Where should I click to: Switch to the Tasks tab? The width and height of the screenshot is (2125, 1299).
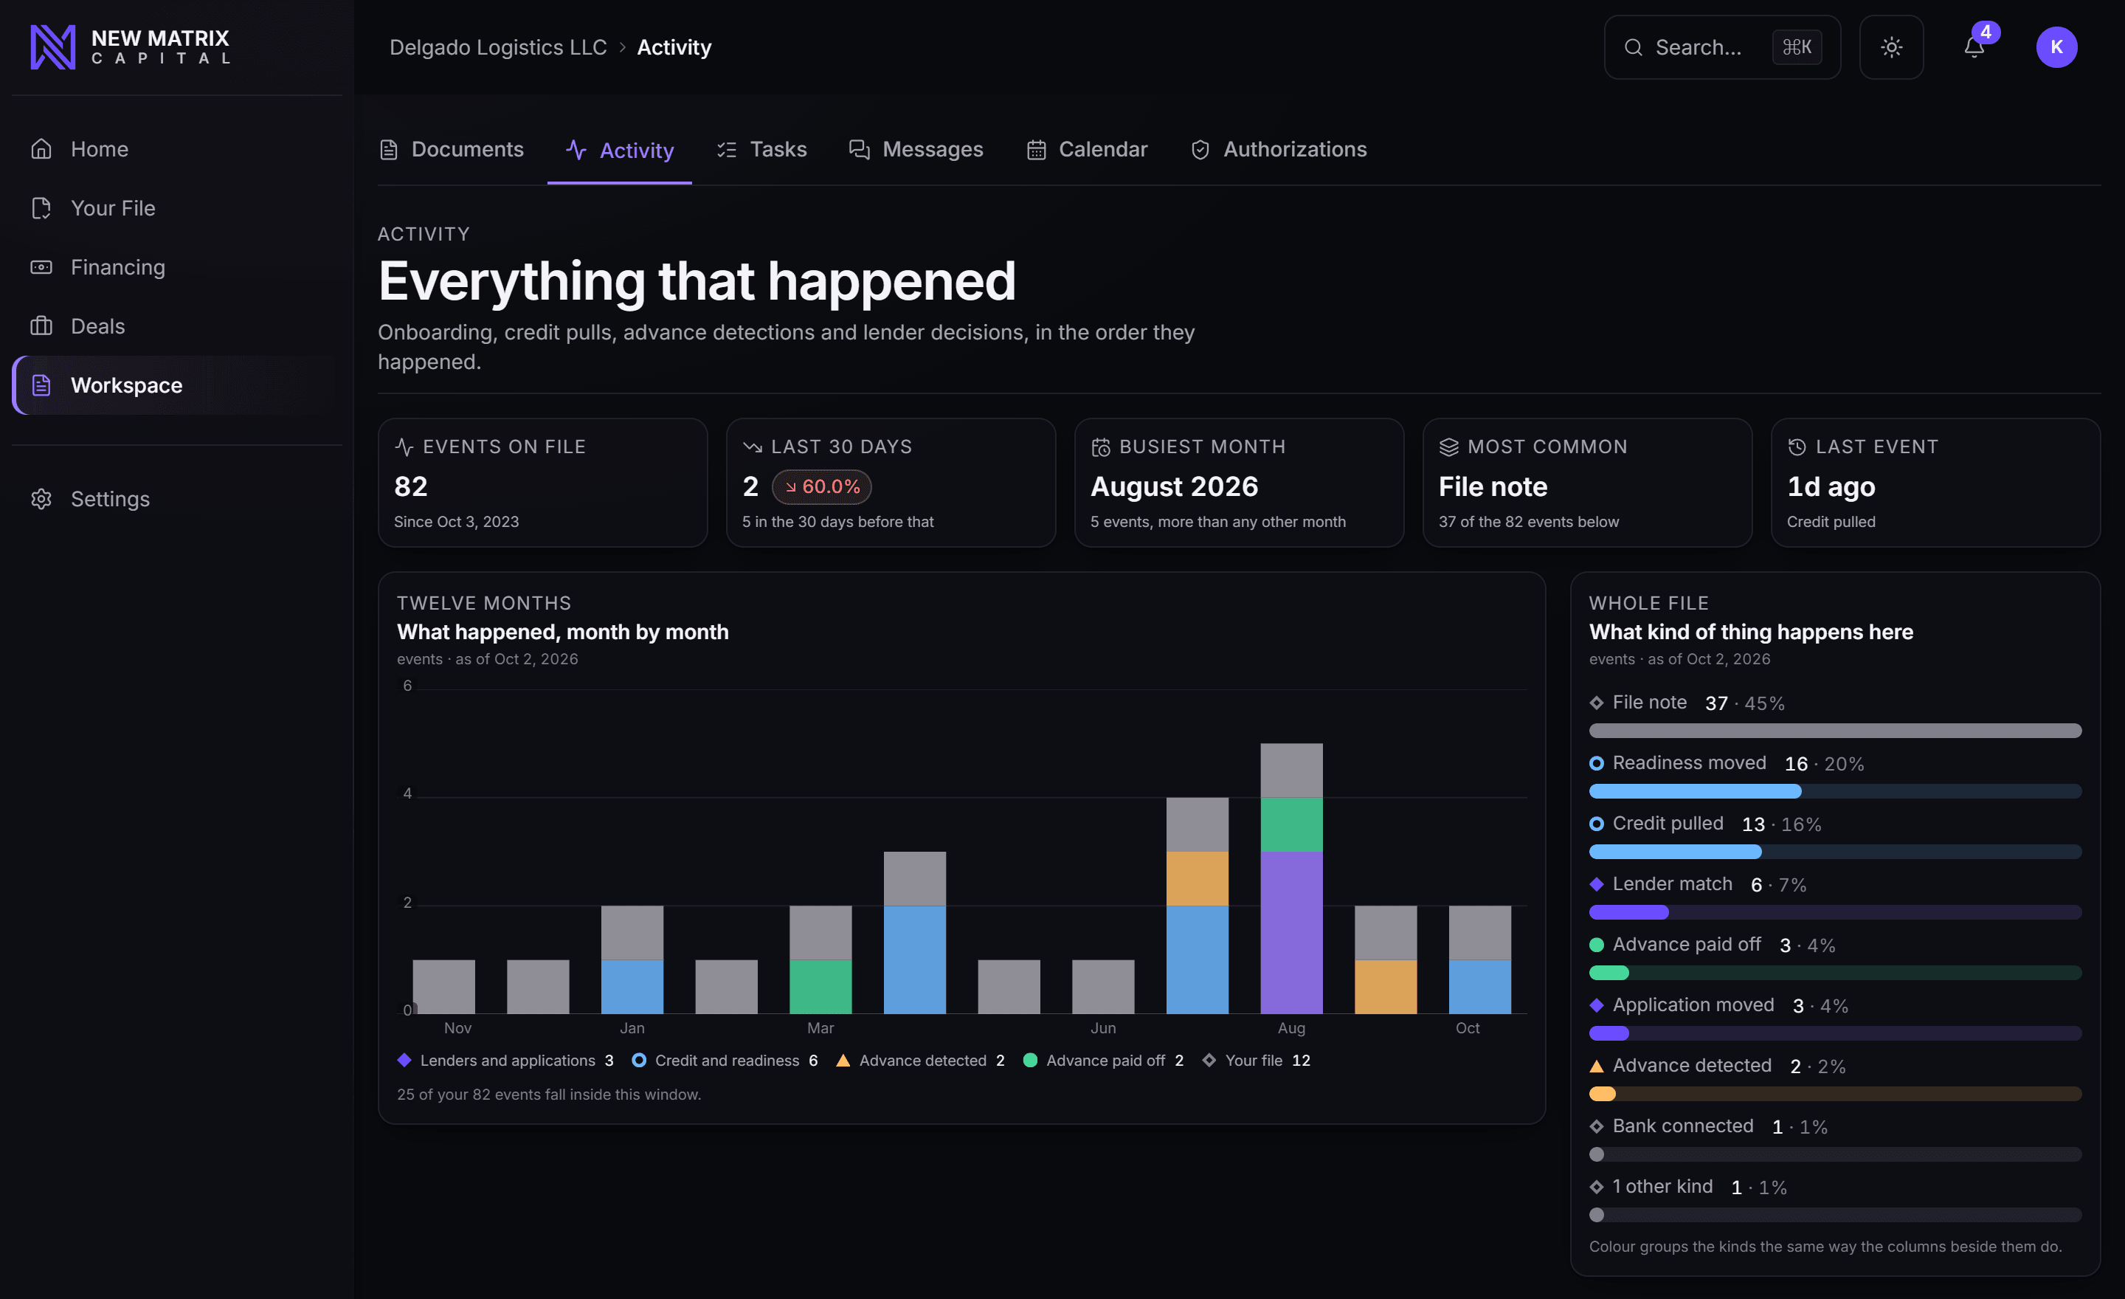point(761,149)
